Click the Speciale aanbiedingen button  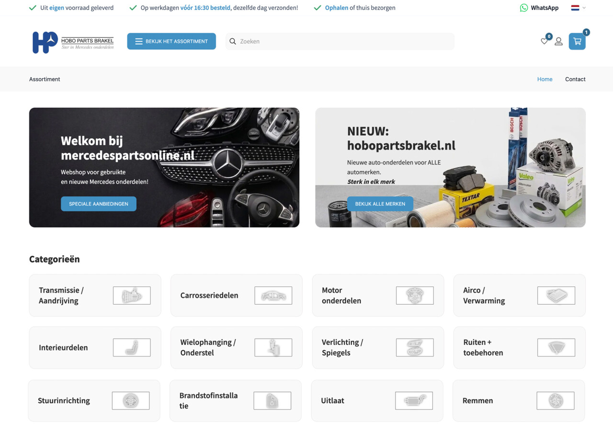pyautogui.click(x=99, y=204)
